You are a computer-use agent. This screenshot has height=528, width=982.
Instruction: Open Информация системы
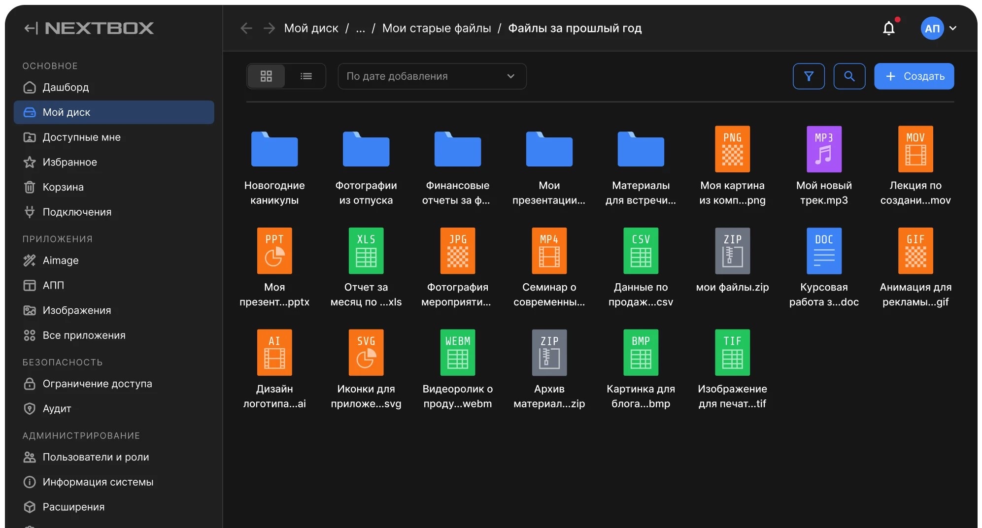(x=114, y=482)
